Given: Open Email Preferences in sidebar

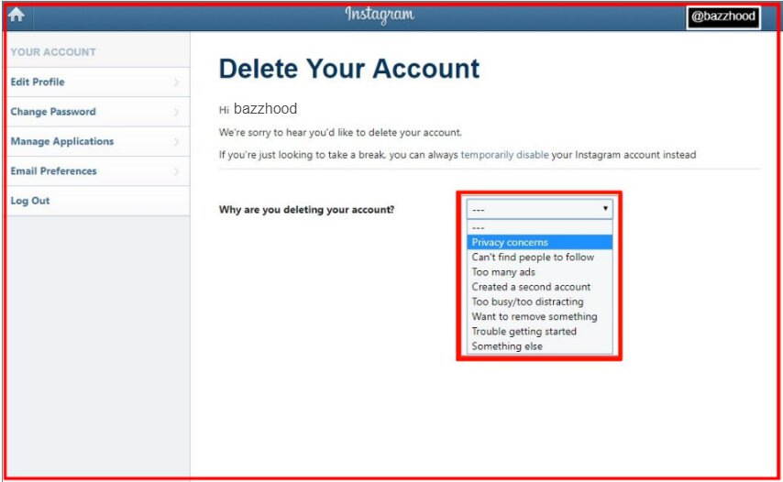Looking at the screenshot, I should pyautogui.click(x=98, y=171).
